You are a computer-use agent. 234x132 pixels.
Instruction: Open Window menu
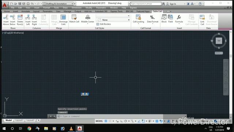coord(114,8)
